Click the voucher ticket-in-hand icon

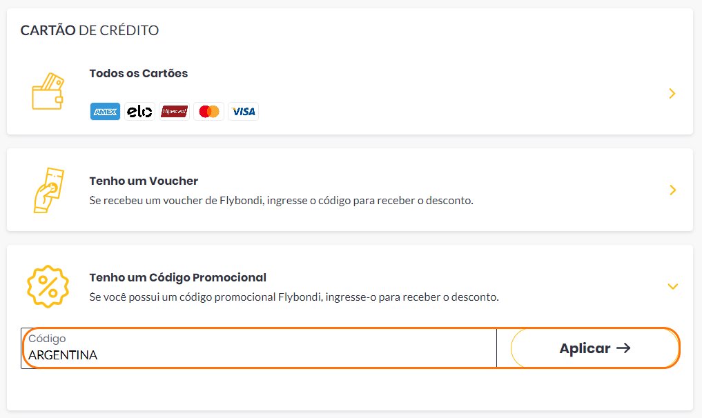[x=49, y=190]
